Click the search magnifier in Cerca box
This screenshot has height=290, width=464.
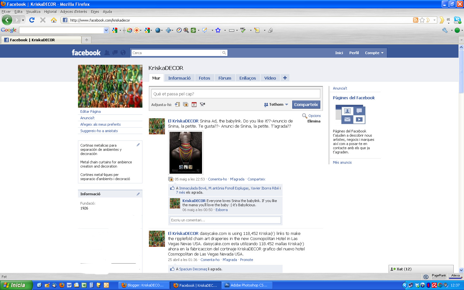click(x=224, y=53)
